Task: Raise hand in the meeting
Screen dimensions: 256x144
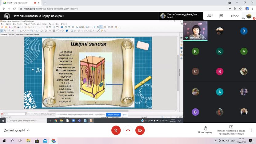Action: [x=205, y=130]
